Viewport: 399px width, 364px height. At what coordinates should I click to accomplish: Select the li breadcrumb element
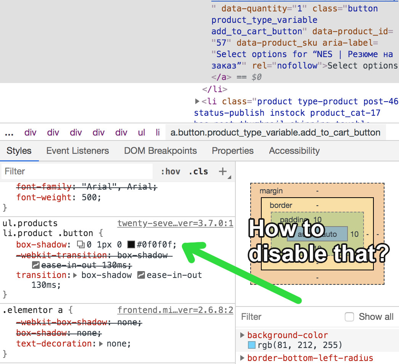tap(158, 133)
